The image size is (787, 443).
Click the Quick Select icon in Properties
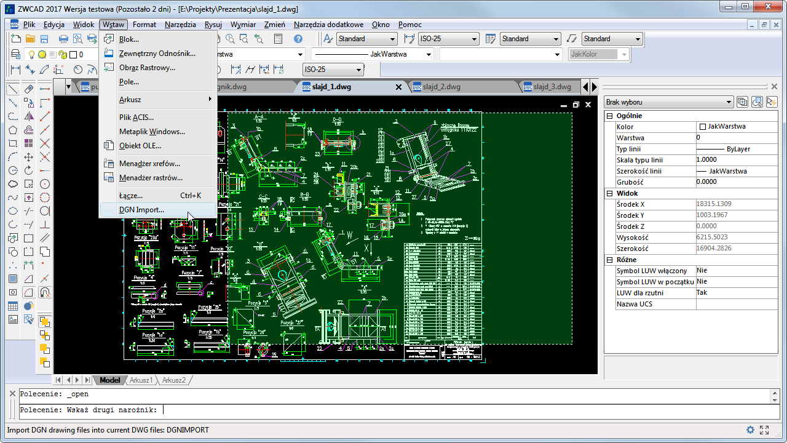point(771,102)
